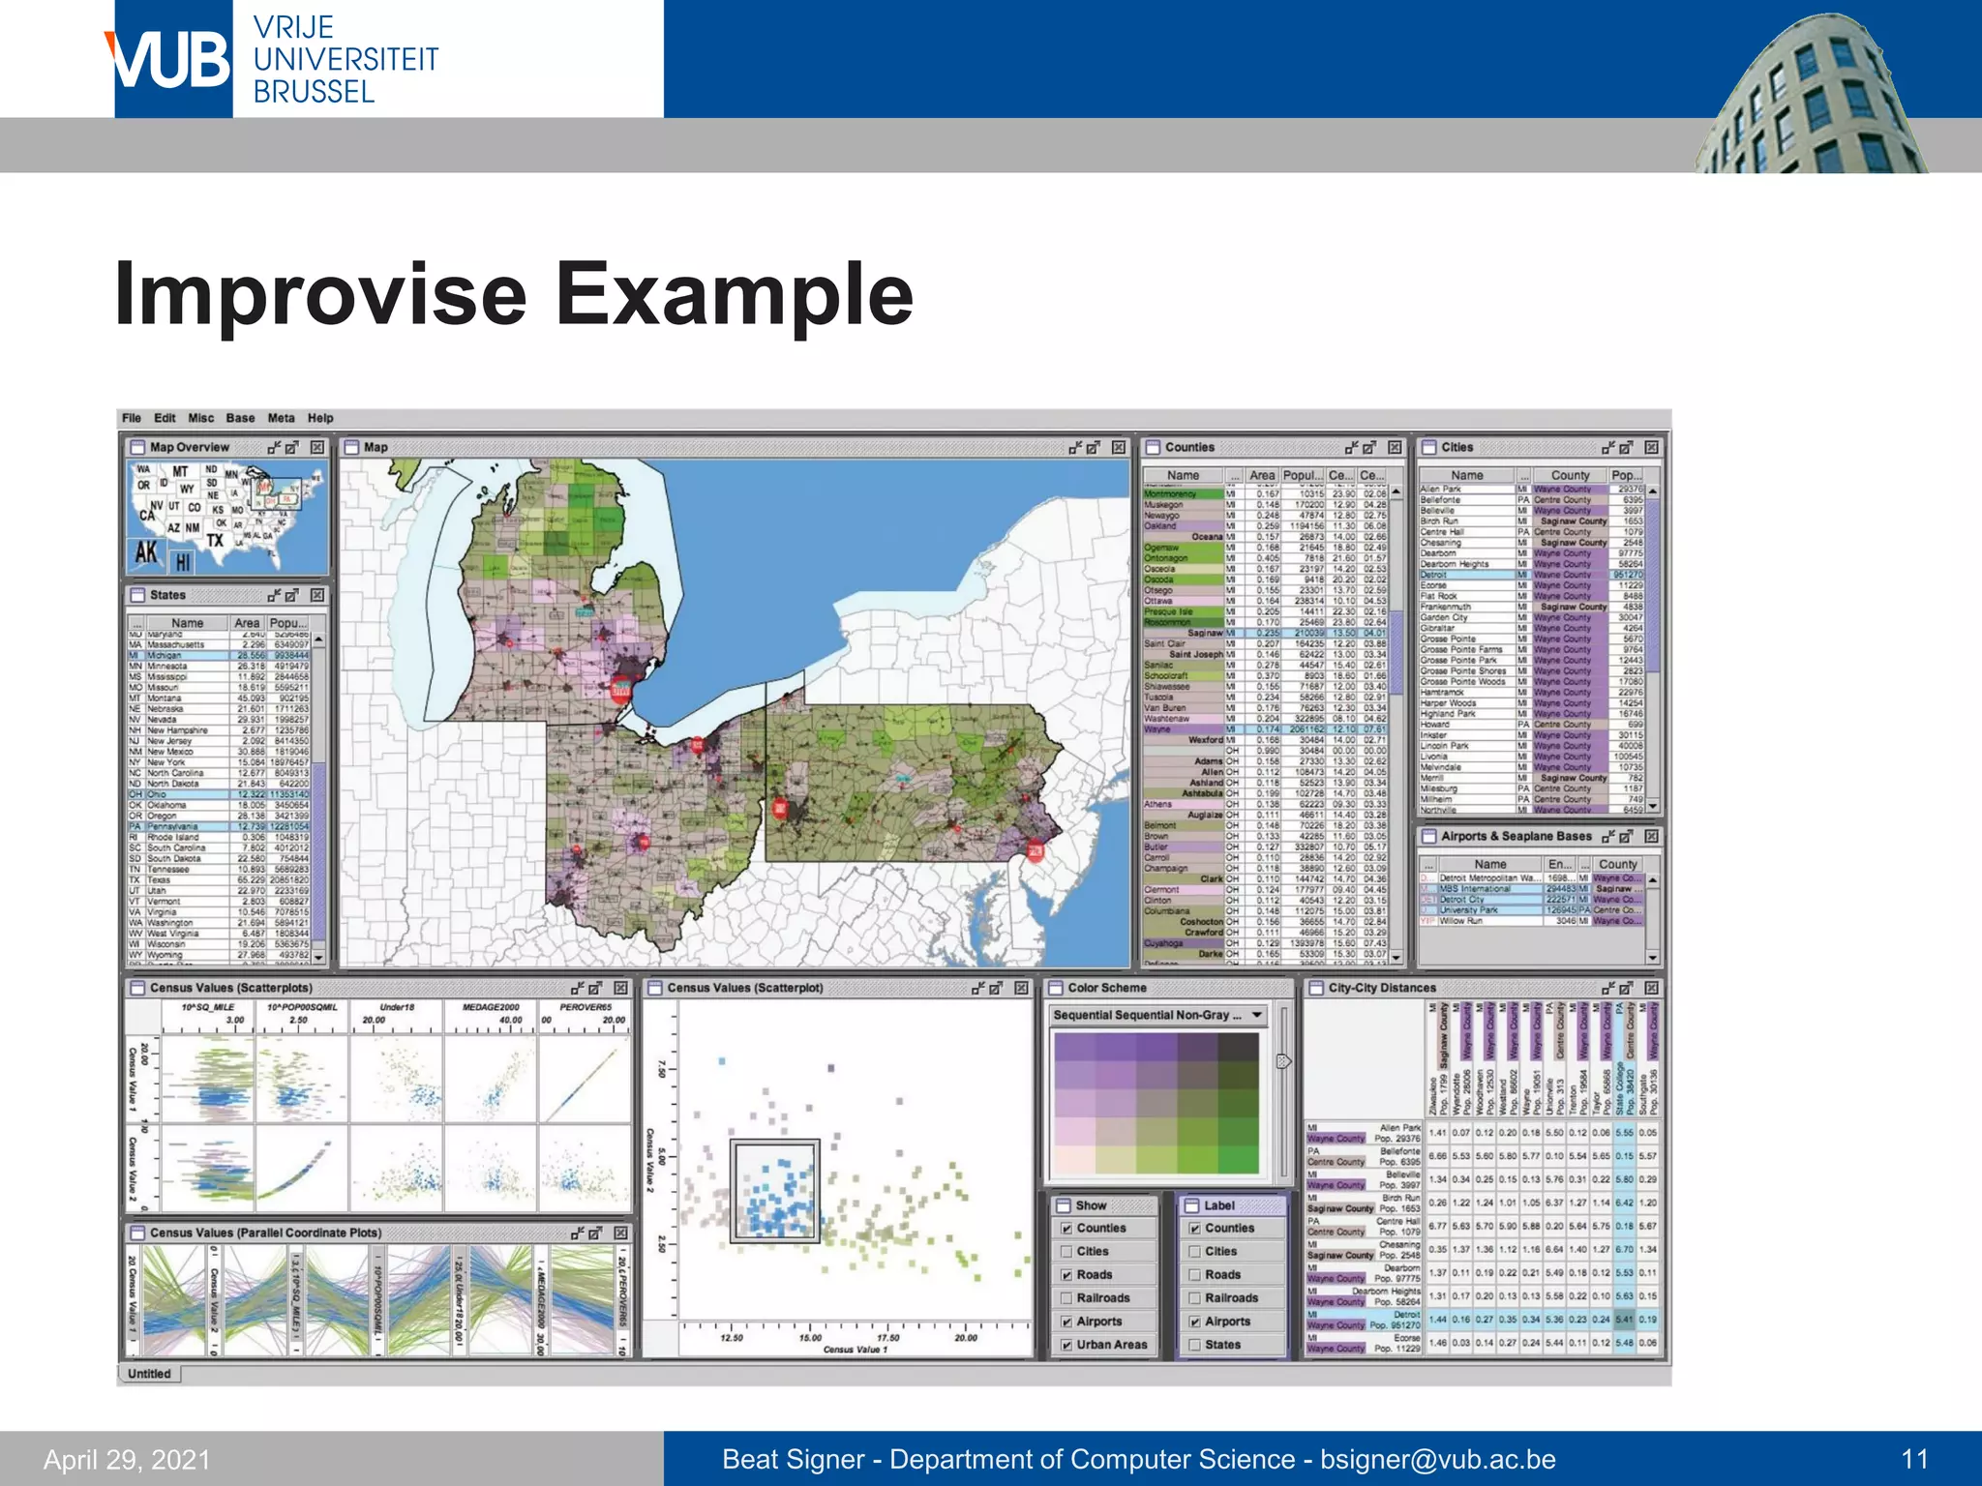
Task: Click the Color Scheme panel window icon
Action: (x=1056, y=989)
